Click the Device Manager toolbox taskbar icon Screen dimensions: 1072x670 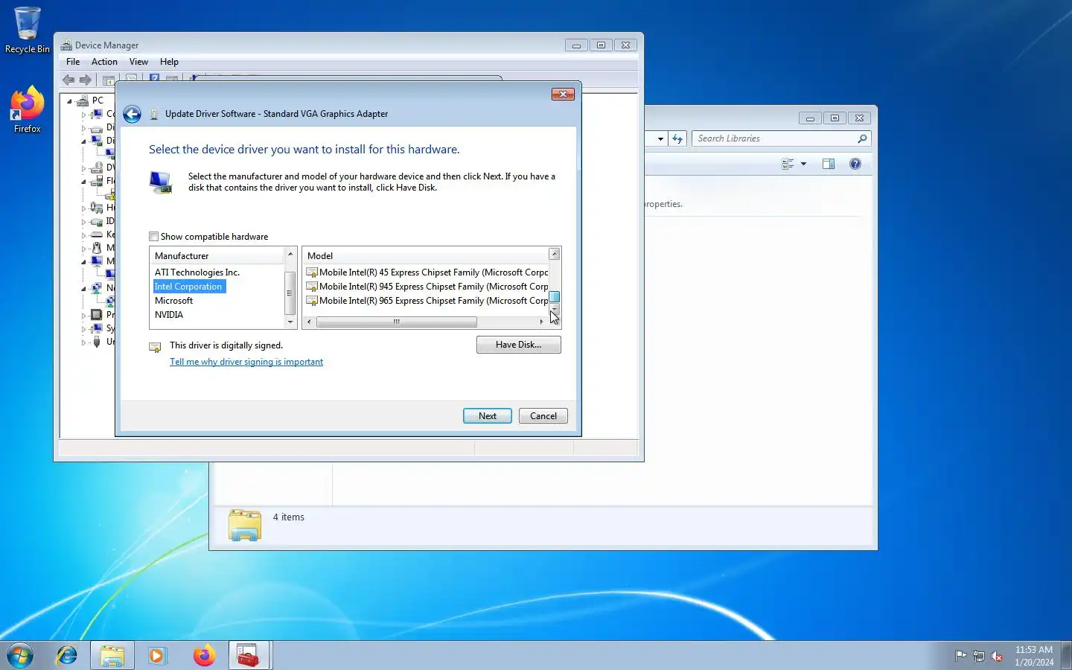(x=248, y=656)
